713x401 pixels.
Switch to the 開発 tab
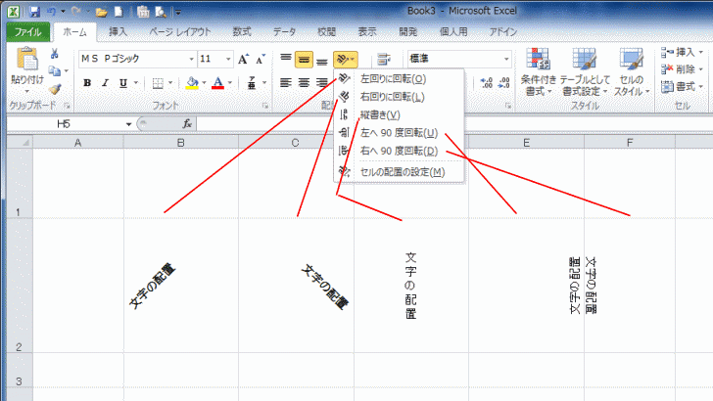pyautogui.click(x=407, y=32)
